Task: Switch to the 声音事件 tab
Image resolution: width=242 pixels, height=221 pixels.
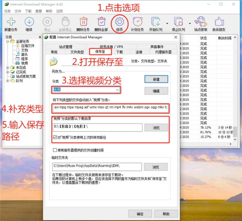Action: (157, 47)
